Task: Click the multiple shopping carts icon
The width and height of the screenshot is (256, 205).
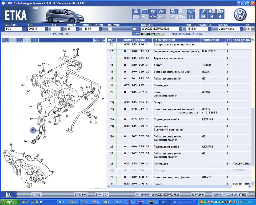Action: (x=191, y=11)
